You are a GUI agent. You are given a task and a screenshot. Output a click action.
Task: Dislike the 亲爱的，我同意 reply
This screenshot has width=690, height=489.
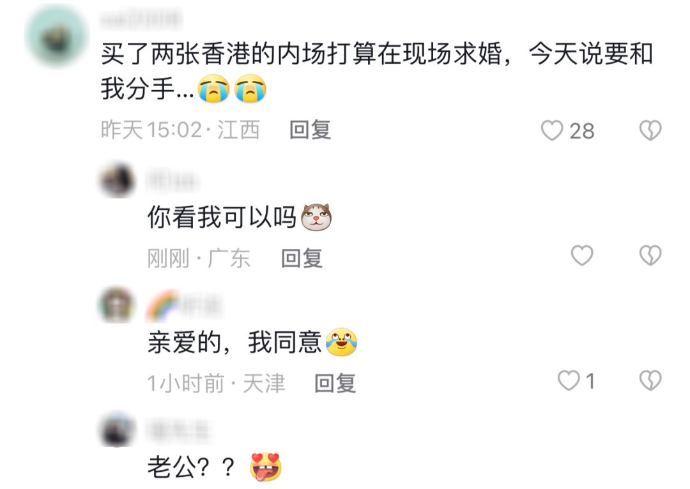tap(650, 380)
